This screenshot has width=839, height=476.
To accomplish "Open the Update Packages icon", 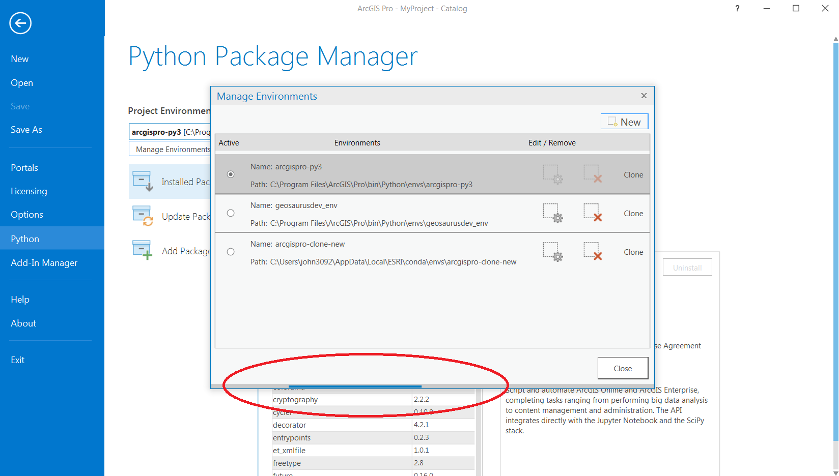I will [143, 216].
